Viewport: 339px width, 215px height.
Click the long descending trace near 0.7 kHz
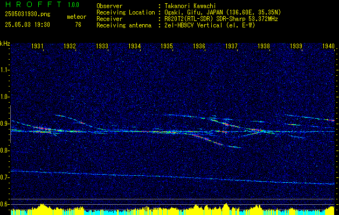point(172,177)
